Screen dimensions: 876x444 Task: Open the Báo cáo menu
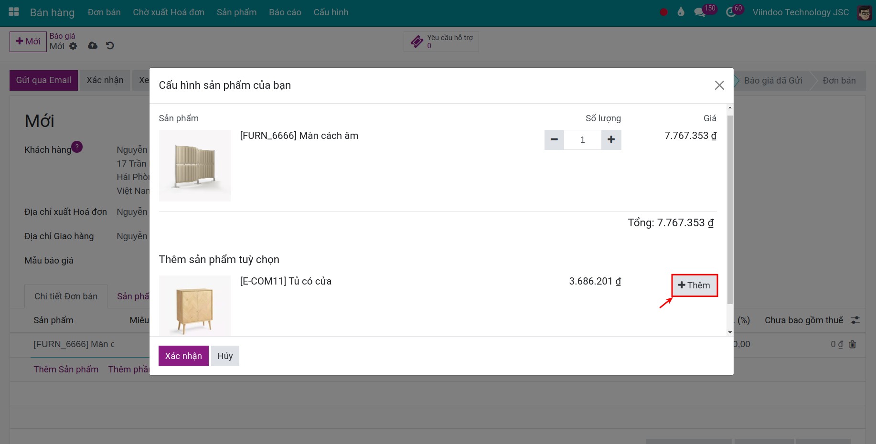[x=285, y=12]
